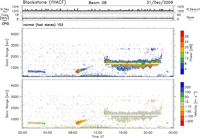Click the Blackstone (fitACF) plot title

click(x=44, y=2)
